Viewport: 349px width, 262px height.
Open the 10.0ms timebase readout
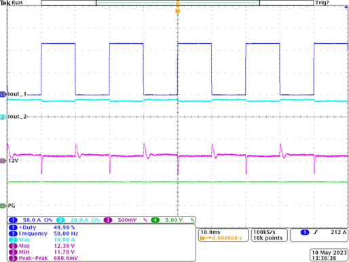pos(223,236)
